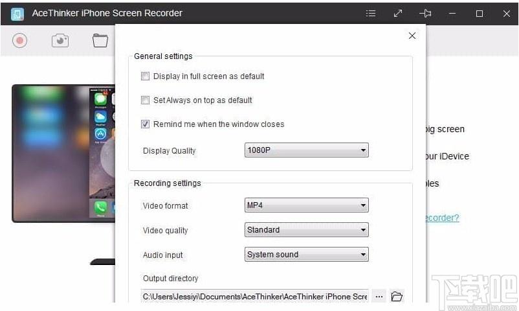Enable Display in full screen as default
The image size is (519, 311).
[145, 76]
